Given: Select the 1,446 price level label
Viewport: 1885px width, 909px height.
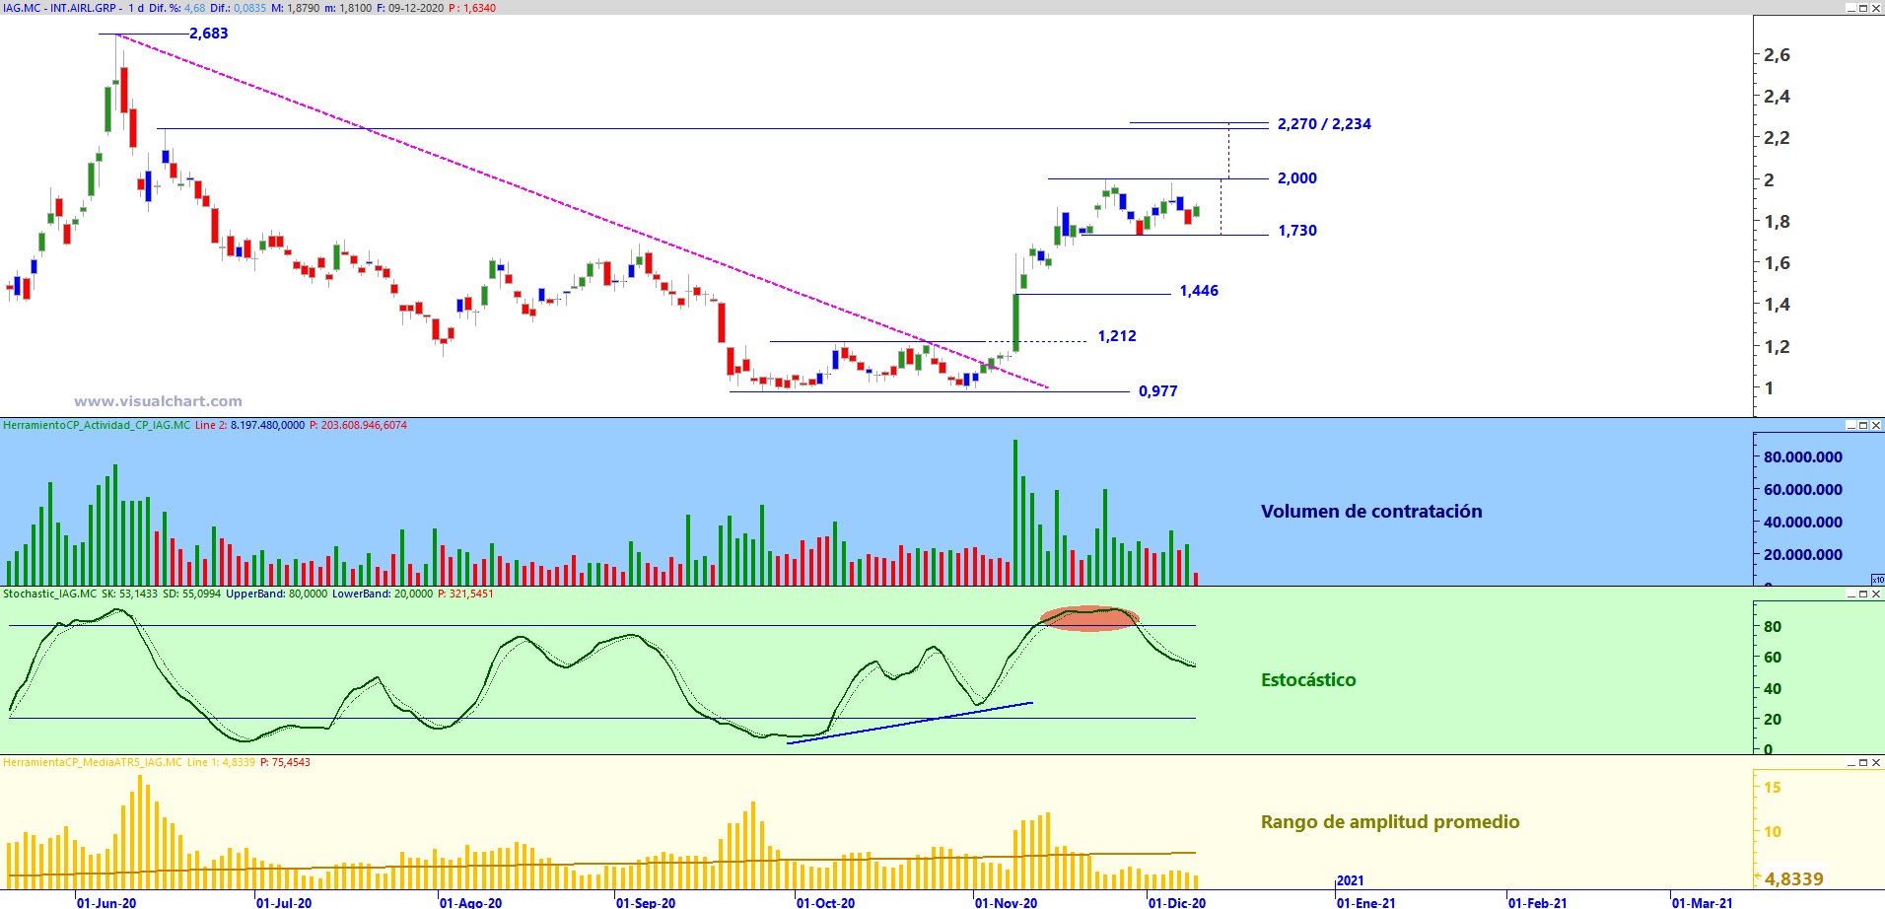Looking at the screenshot, I should (1199, 291).
